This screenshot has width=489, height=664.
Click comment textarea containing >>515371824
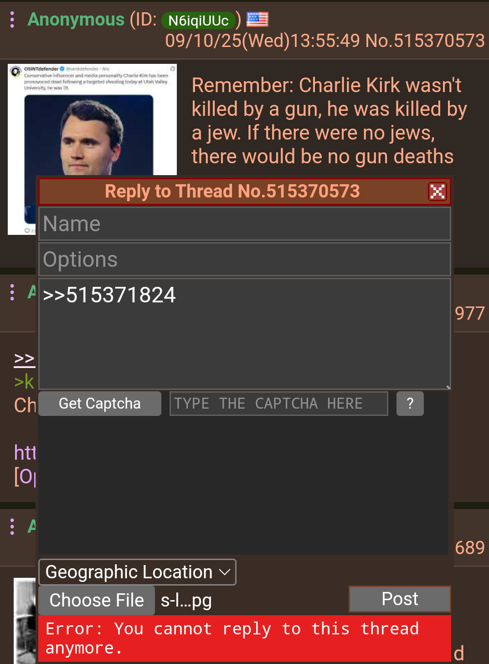point(245,334)
